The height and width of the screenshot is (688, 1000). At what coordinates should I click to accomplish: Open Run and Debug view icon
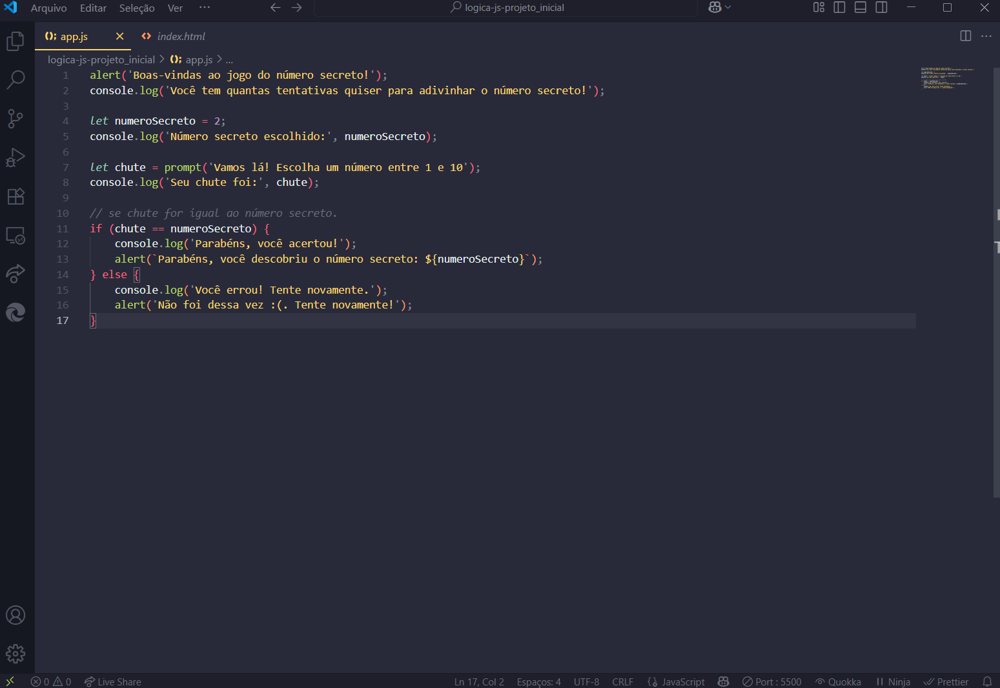coord(15,157)
